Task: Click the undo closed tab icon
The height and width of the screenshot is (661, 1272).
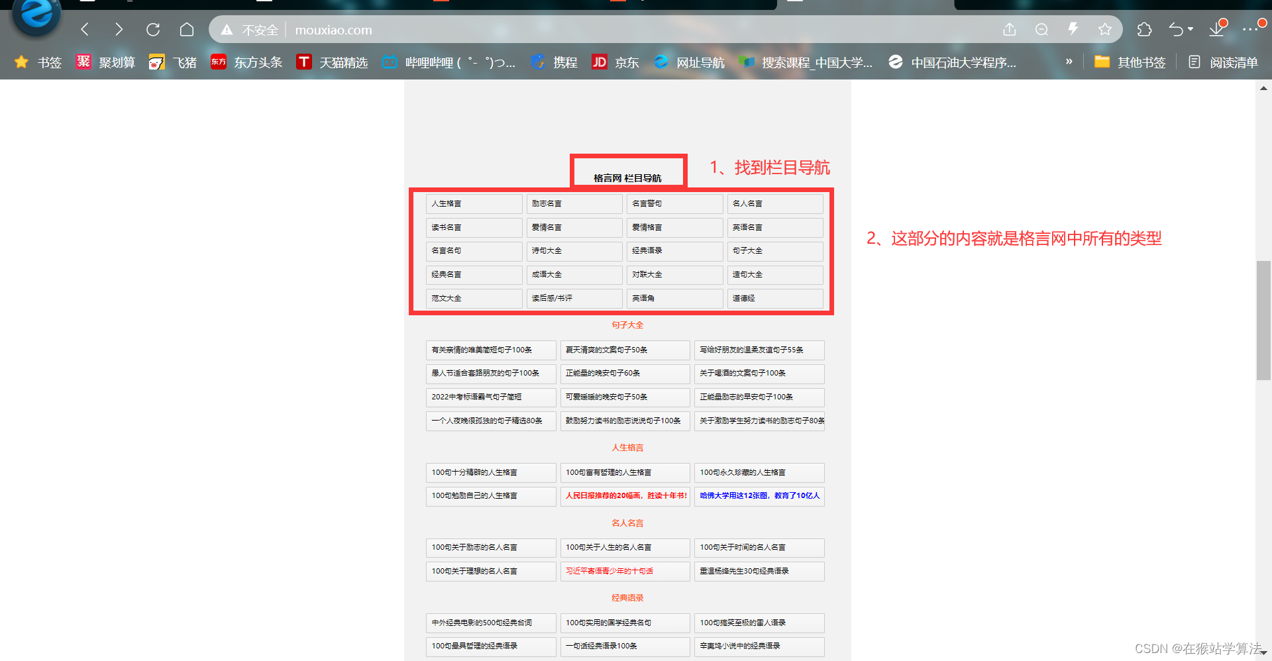Action: pyautogui.click(x=1176, y=29)
